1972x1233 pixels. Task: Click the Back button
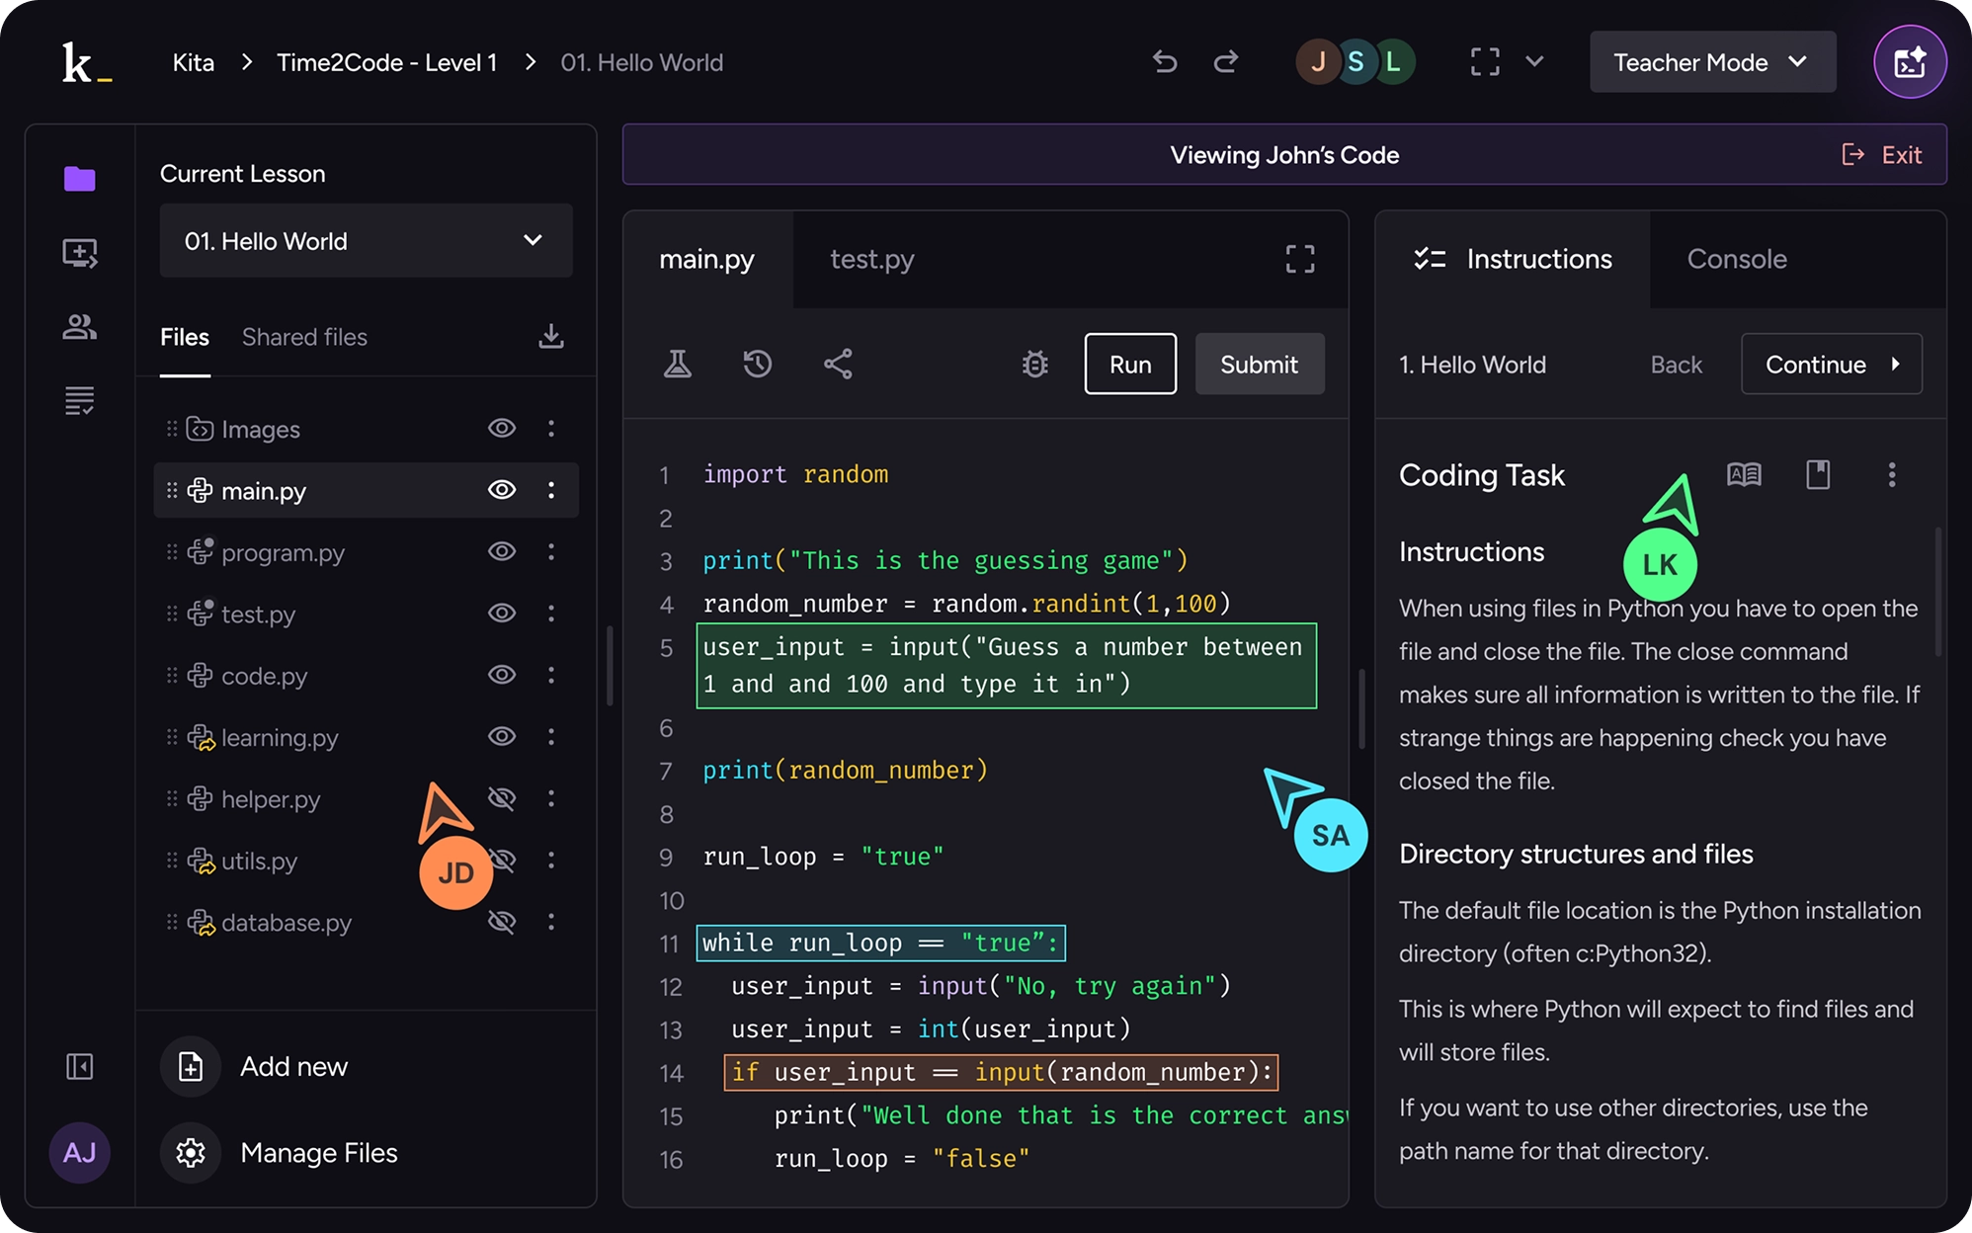point(1677,365)
